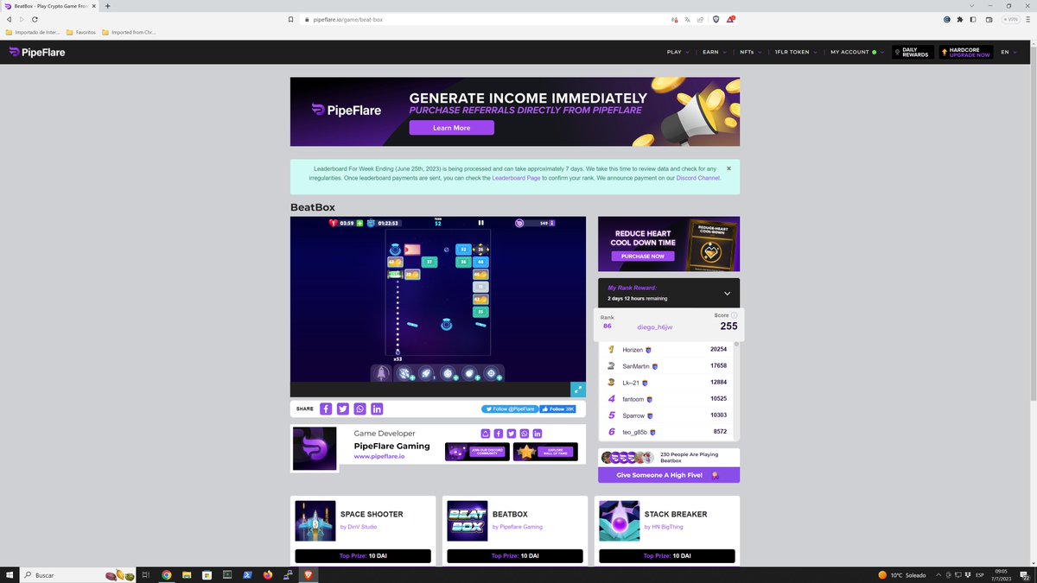
Task: Open the BeatBox browser tab
Action: 50,5
